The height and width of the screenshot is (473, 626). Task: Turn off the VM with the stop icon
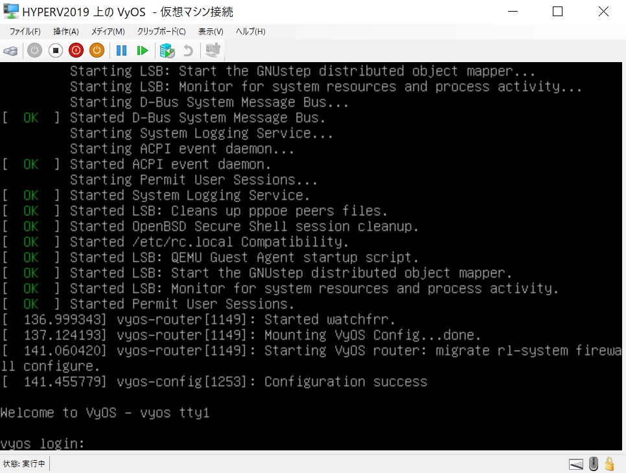click(56, 50)
